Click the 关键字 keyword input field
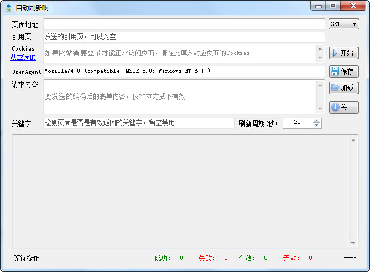Viewport: 370px width, 272px height. tap(139, 123)
